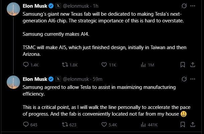Like the tweet with 5.4K likes

(104, 125)
